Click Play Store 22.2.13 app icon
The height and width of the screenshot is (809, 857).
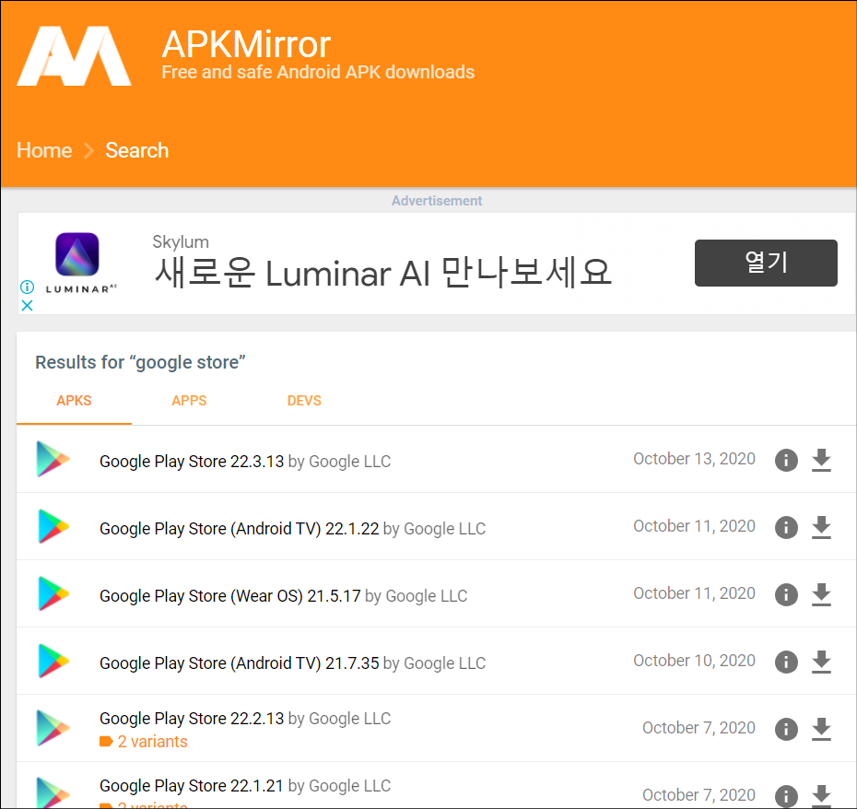click(53, 728)
